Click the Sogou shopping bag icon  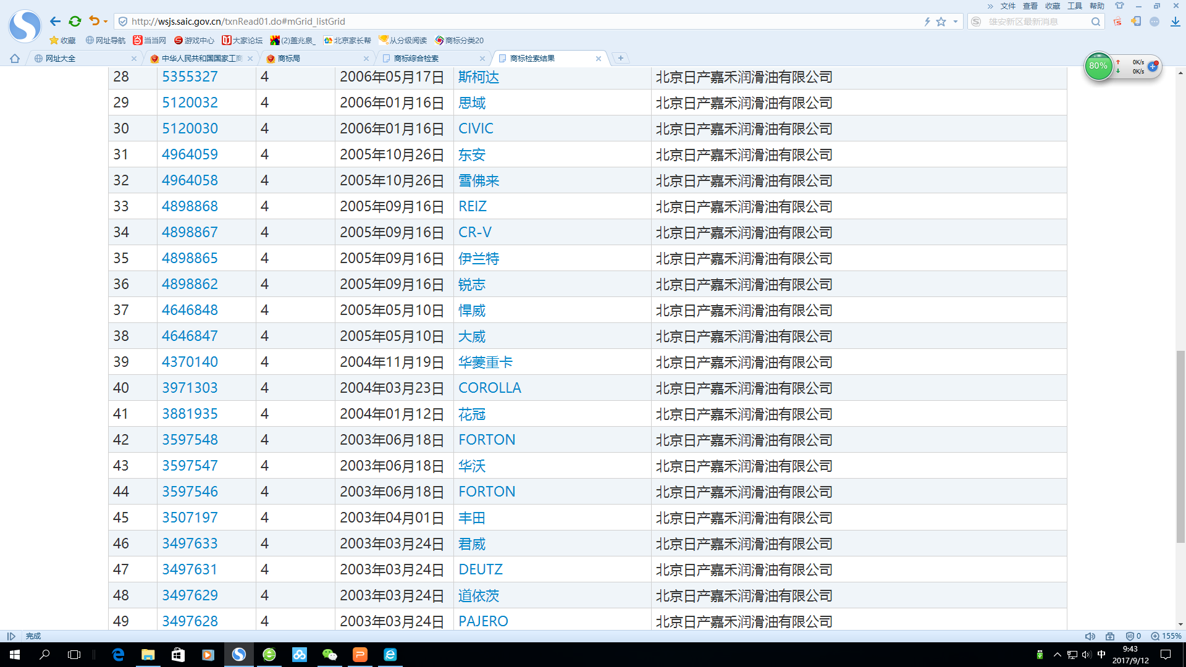pos(1117,22)
